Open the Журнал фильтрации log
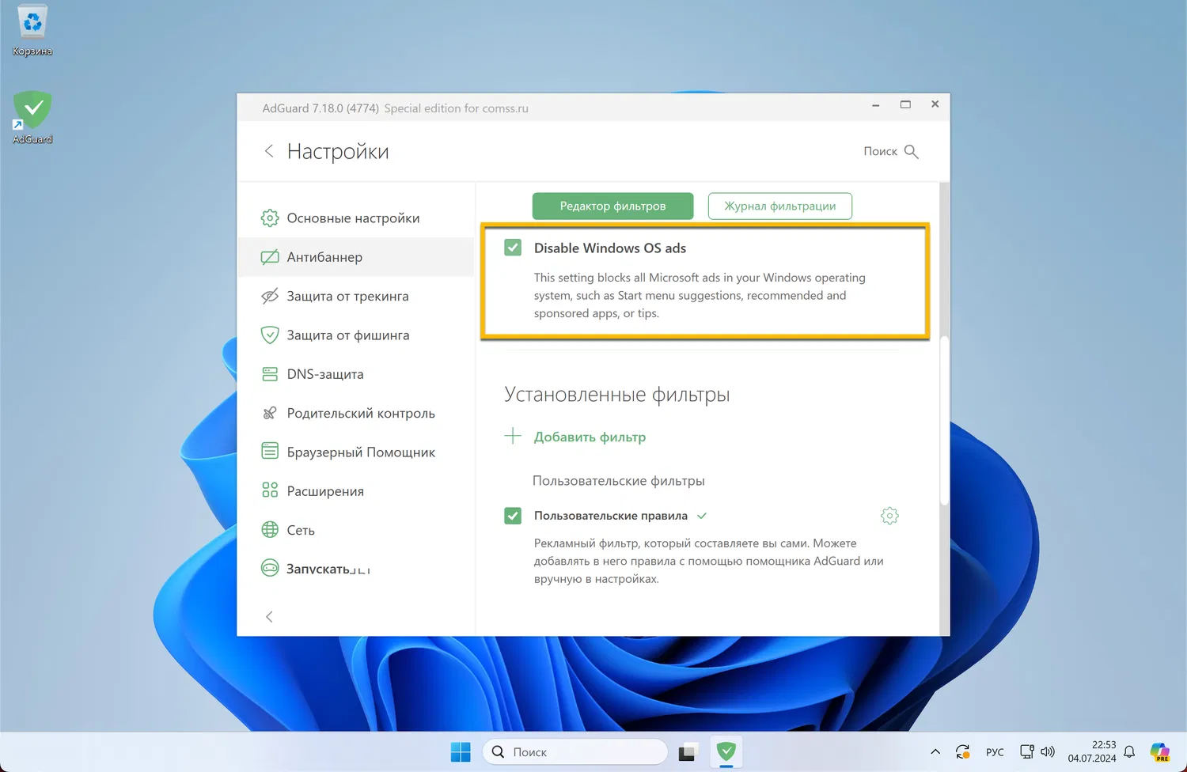This screenshot has height=772, width=1187. 780,206
